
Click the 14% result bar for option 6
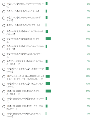coord(48,39)
